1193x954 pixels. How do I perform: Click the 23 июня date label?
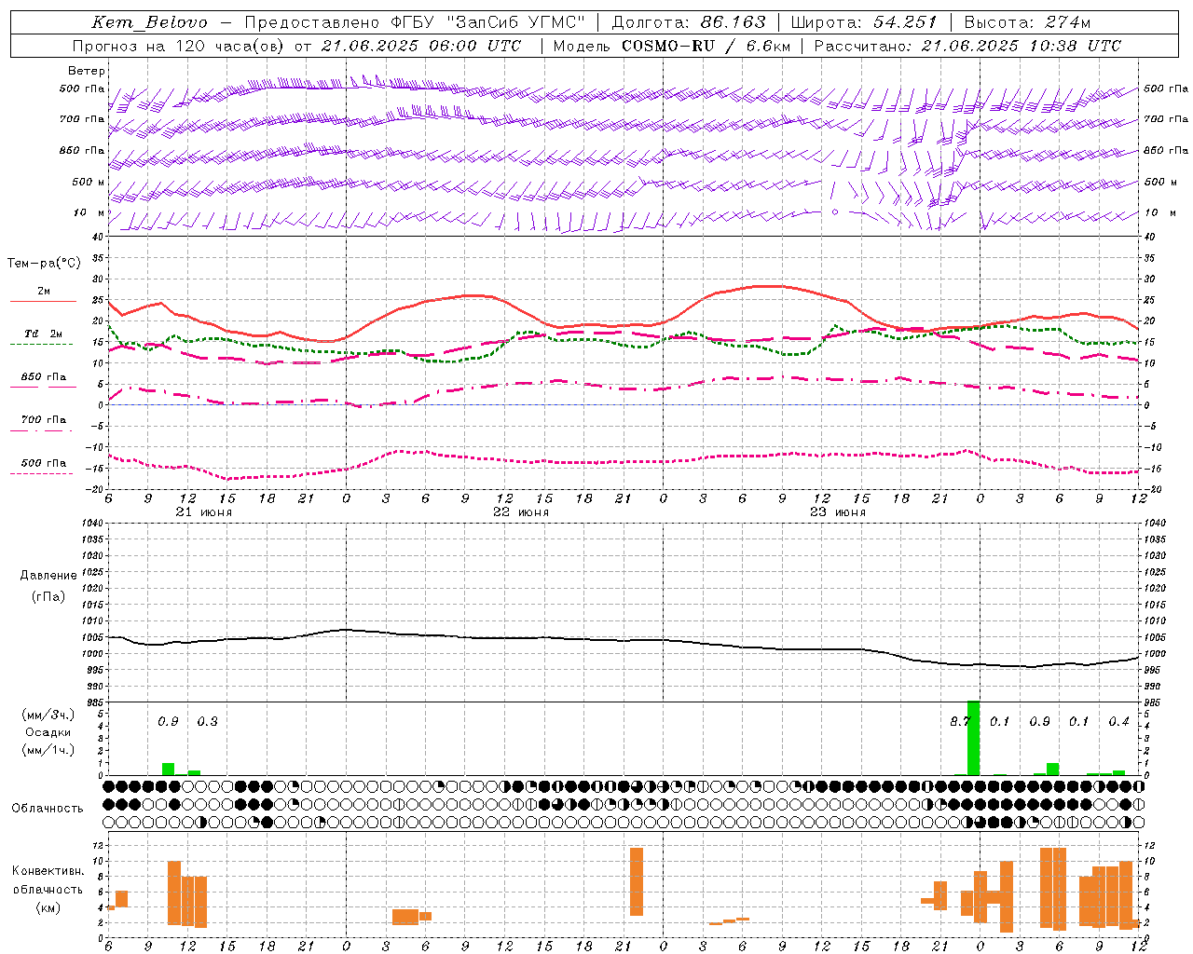[x=838, y=512]
